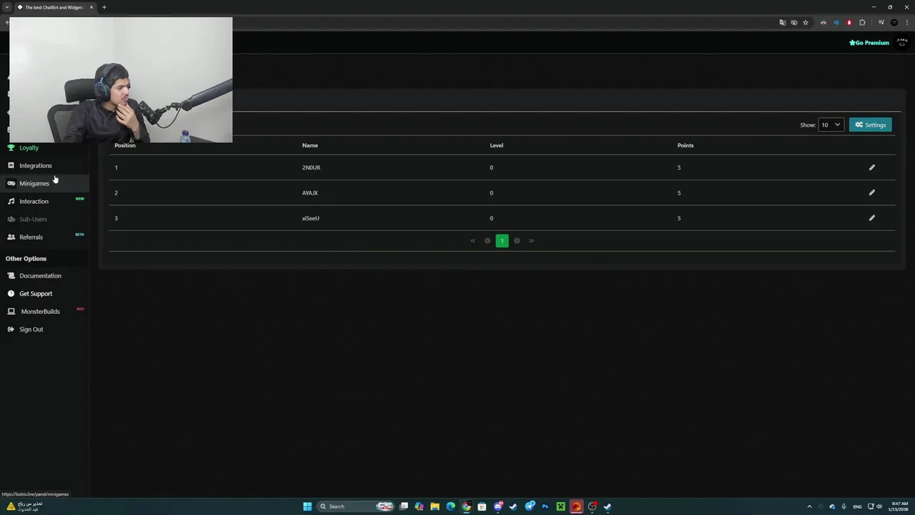
Task: Click the Level column header
Action: 496,145
